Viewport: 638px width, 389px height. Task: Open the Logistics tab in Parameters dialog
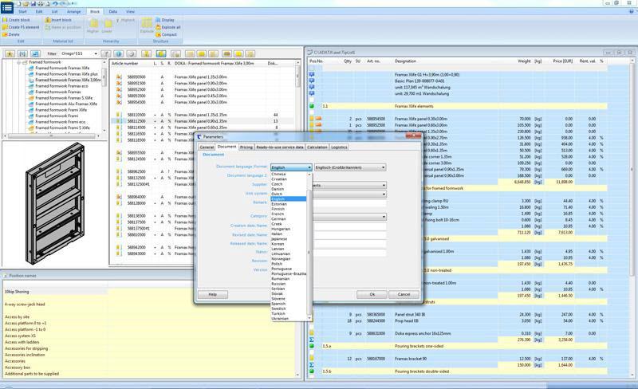[338, 147]
